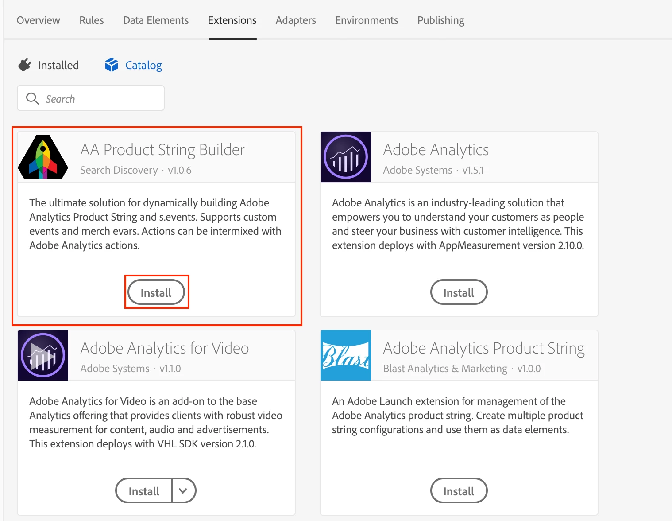
Task: Install Adobe Analytics Product String extension
Action: [x=459, y=491]
